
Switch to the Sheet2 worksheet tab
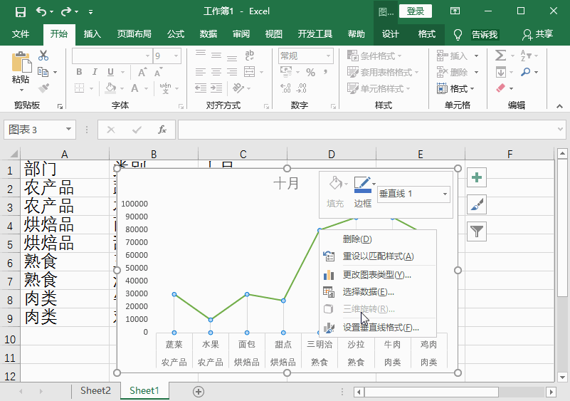(95, 391)
